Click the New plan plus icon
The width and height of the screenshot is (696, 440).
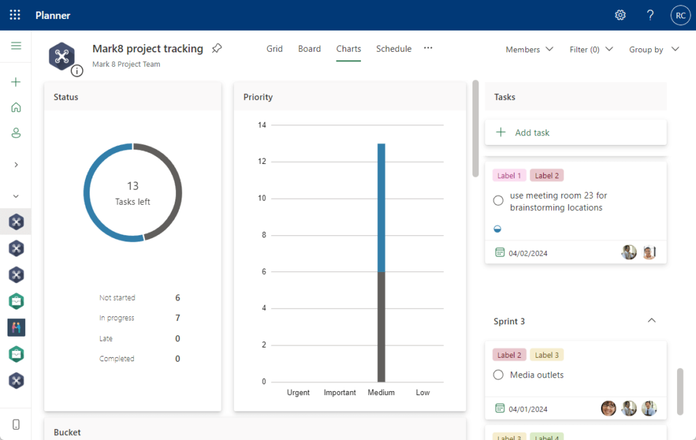[16, 82]
